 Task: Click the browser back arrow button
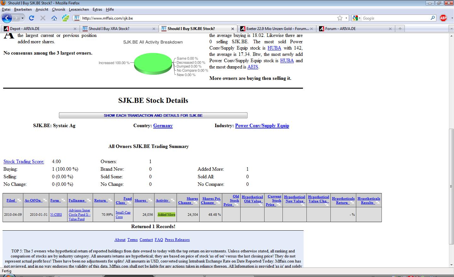coord(7,18)
